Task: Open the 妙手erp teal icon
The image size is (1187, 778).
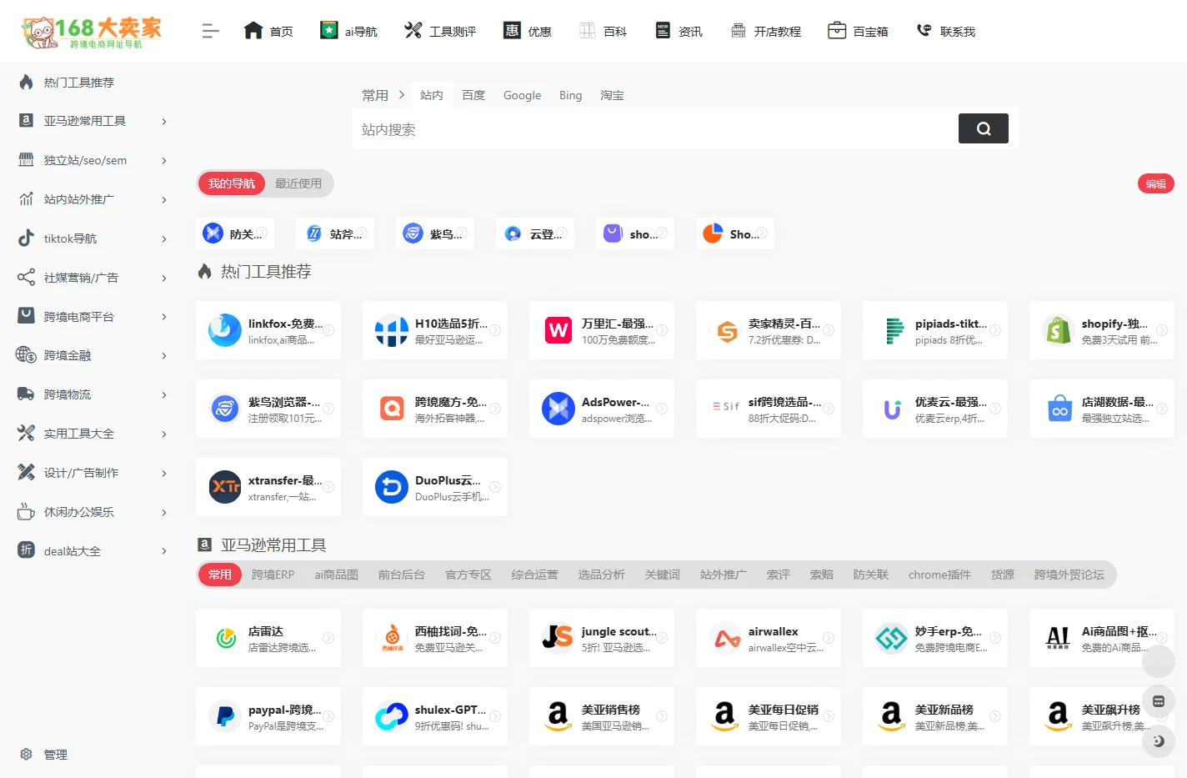Action: point(892,638)
